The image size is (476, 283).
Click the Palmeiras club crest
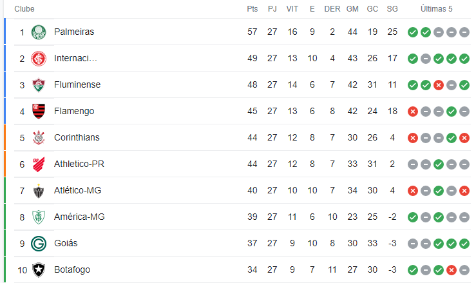(39, 32)
